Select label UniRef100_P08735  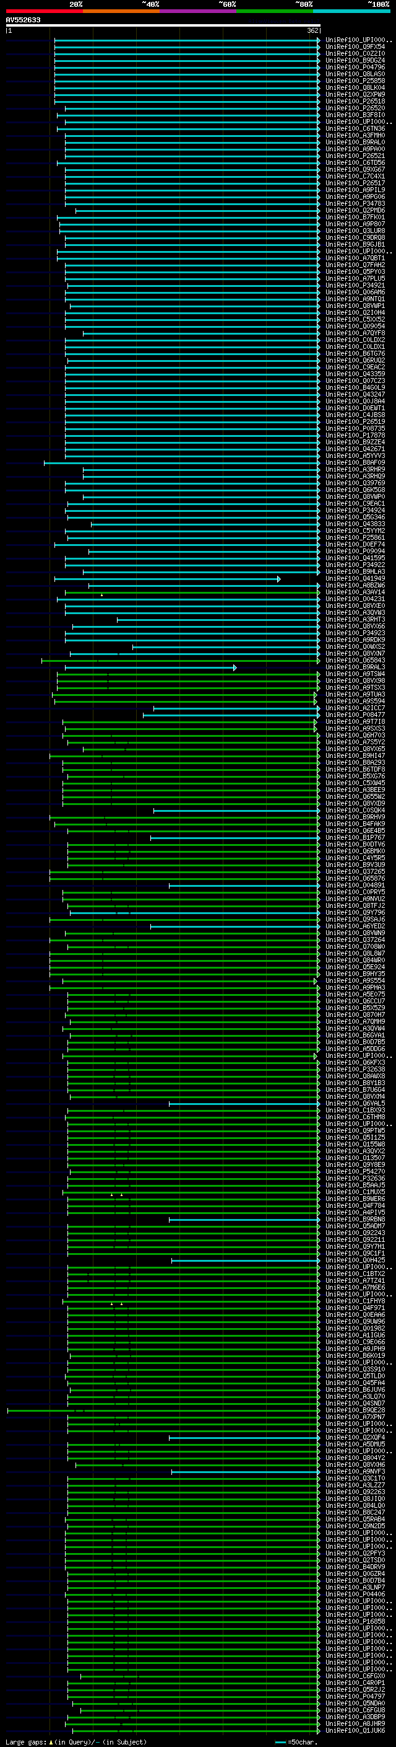pyautogui.click(x=355, y=429)
